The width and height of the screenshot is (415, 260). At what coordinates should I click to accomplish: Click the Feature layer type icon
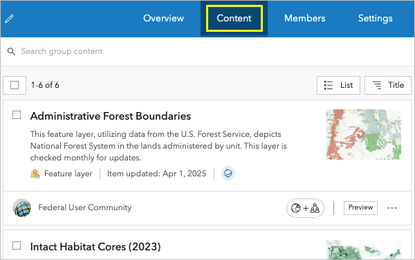pos(35,174)
